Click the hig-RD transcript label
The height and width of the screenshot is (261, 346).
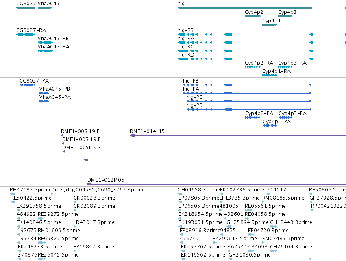186,55
